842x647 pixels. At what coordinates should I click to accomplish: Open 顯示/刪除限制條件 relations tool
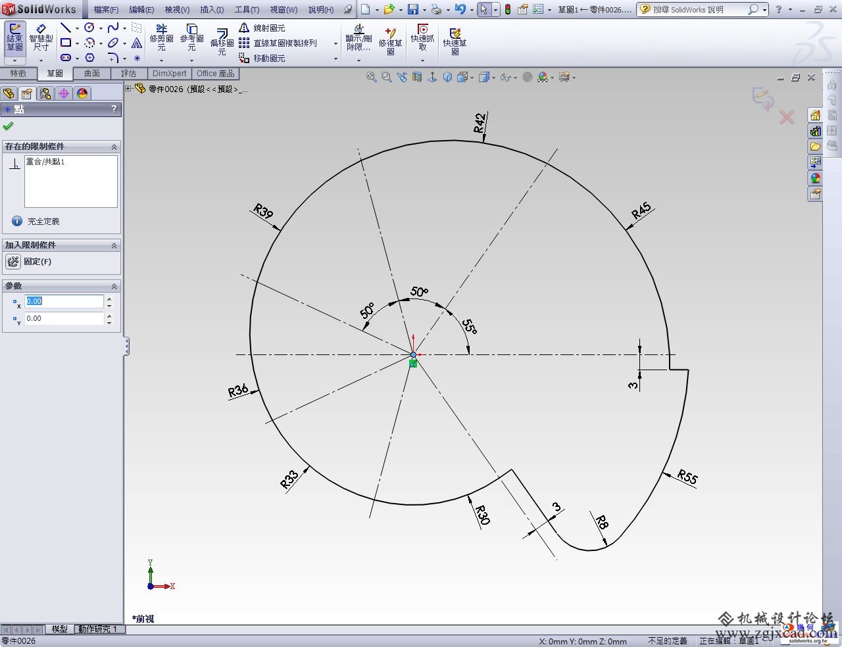[x=359, y=37]
